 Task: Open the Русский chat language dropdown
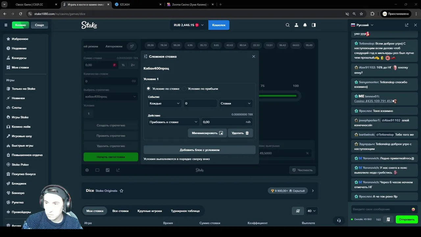[x=362, y=25]
